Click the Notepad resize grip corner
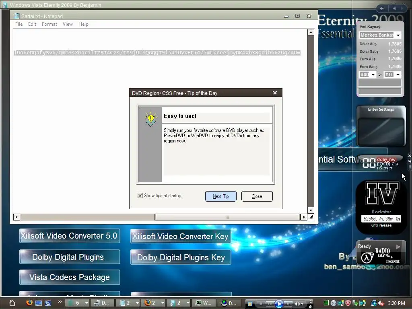Screen dimensions: 412x309 pyautogui.click(x=311, y=217)
